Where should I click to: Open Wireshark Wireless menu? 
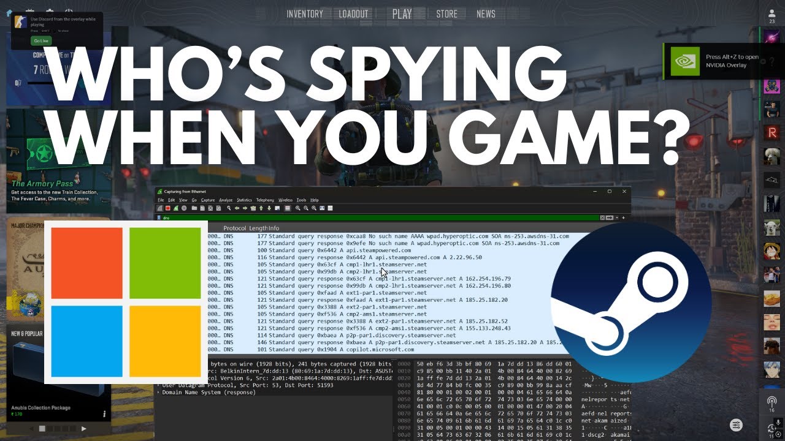click(x=285, y=200)
